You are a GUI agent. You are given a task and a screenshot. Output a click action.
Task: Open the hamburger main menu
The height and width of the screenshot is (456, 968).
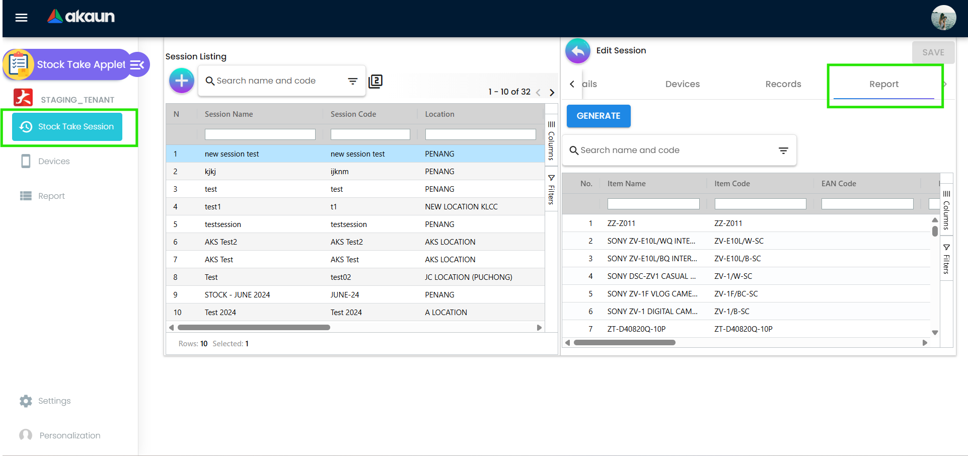[x=21, y=18]
